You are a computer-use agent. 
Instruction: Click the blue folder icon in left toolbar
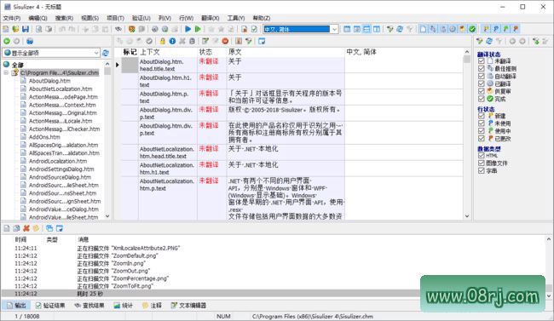[30, 42]
